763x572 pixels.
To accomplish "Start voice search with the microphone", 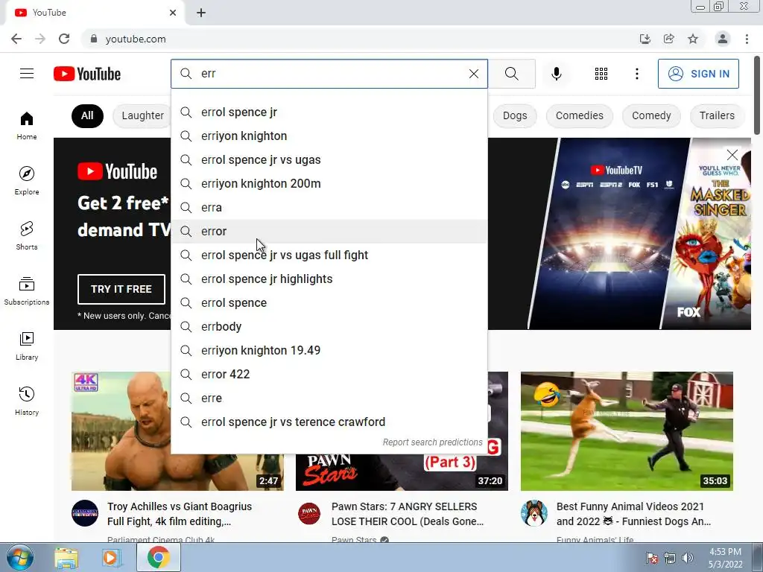I will (556, 74).
